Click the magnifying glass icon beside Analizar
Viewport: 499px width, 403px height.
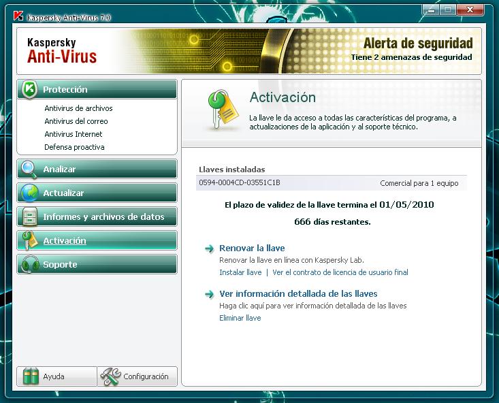[29, 170]
